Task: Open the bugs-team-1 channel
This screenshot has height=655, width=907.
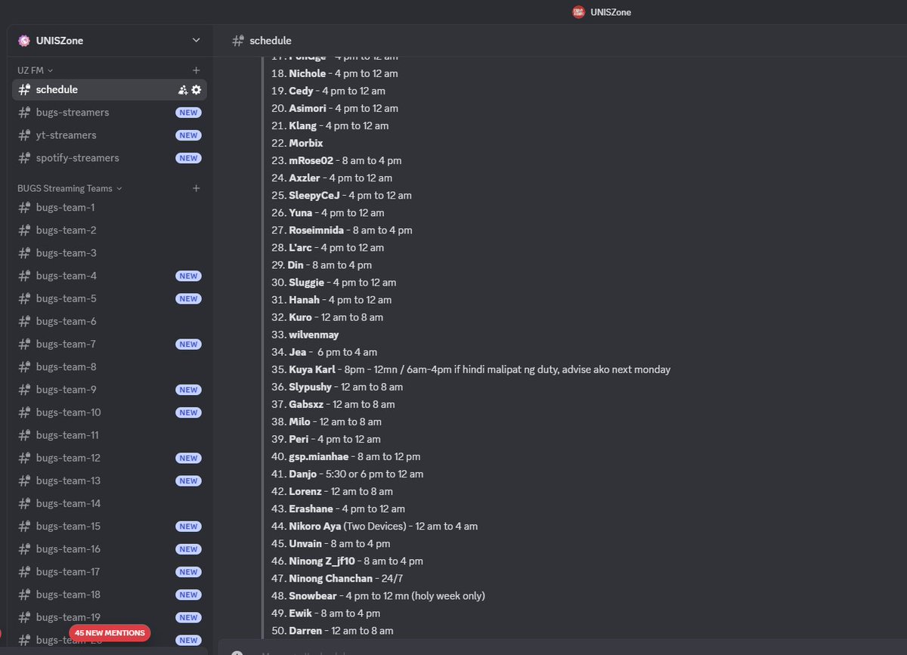Action: click(110, 207)
